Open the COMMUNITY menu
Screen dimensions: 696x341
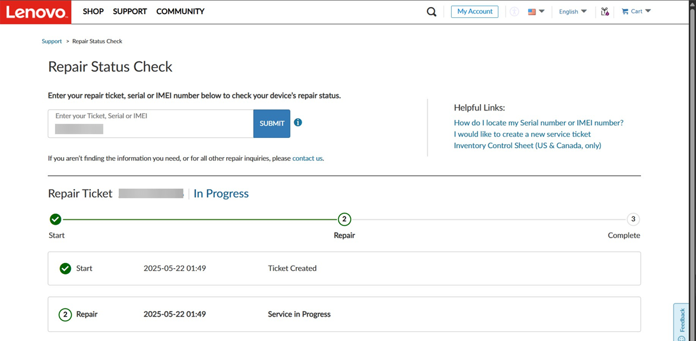pos(180,11)
